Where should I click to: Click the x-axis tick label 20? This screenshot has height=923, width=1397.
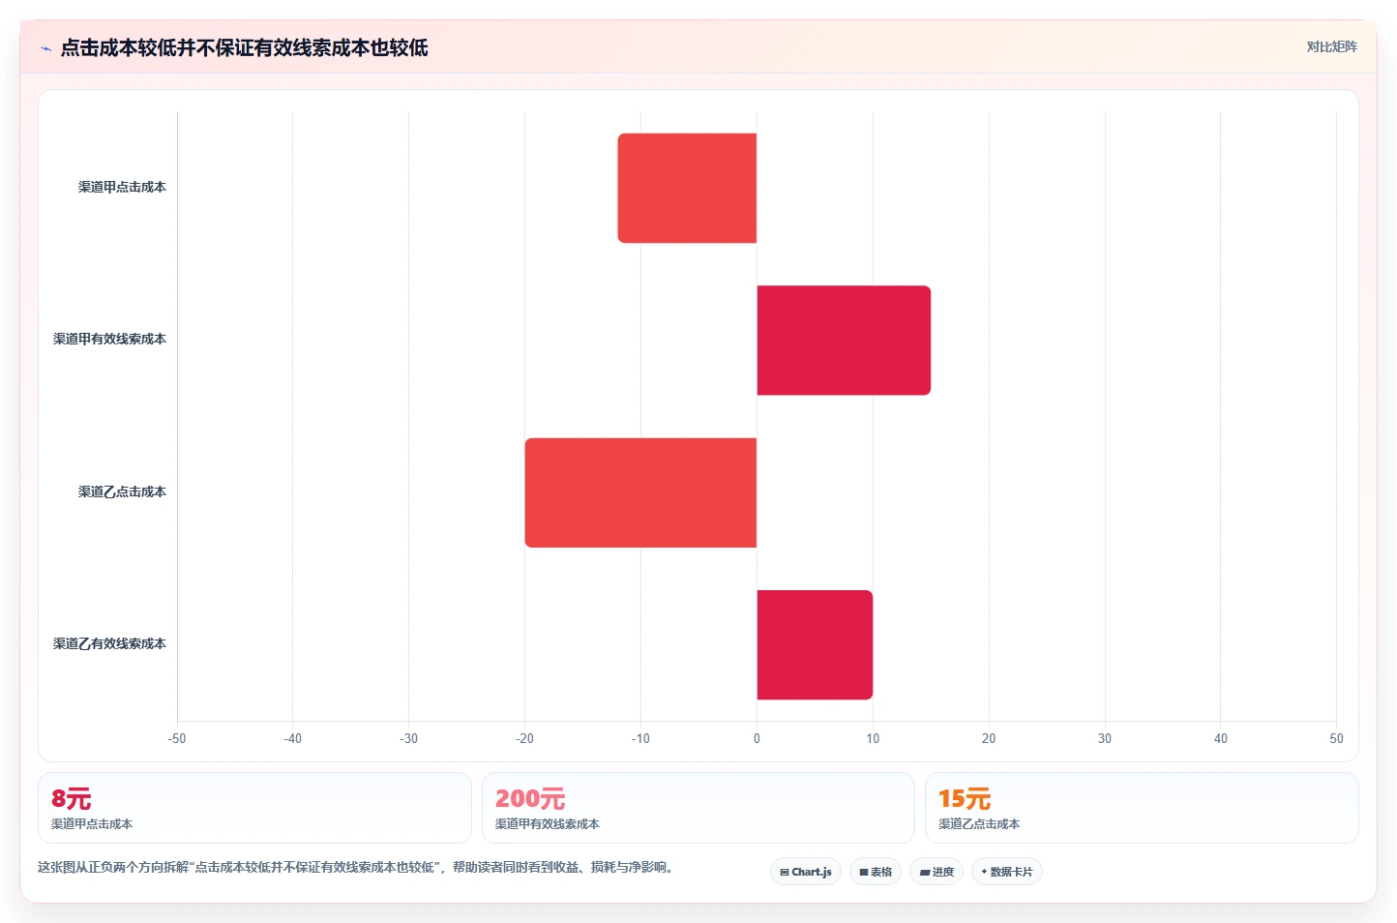tap(989, 738)
